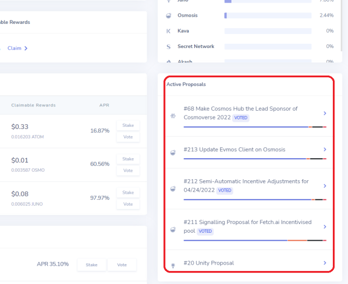
Task: Click the Osmosis allocation percentage bar
Action: click(x=268, y=16)
